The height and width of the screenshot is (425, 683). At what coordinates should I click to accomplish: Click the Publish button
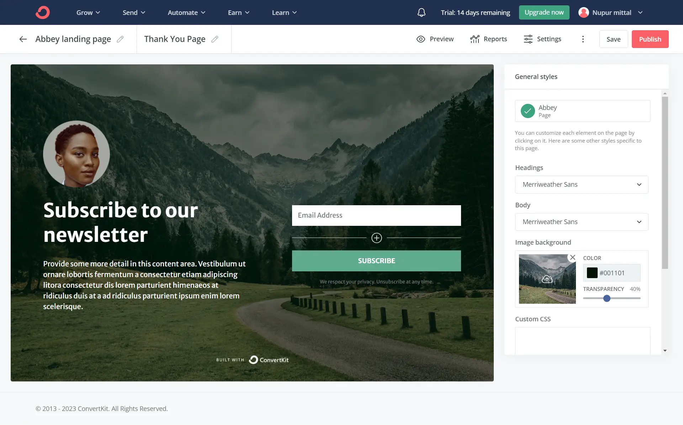tap(650, 39)
